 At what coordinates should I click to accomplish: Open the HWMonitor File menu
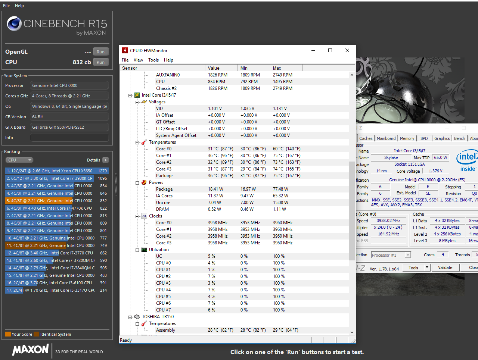coord(125,60)
